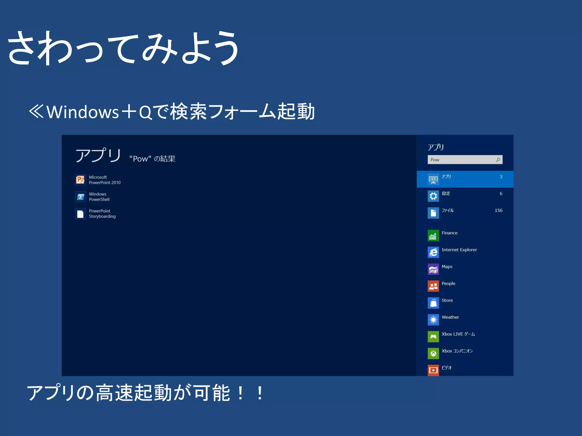Click the 'Xbox コンパニオン' label
582x436 pixels.
pos(457,351)
